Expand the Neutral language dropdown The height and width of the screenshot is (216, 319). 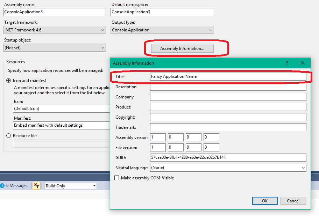(x=228, y=168)
